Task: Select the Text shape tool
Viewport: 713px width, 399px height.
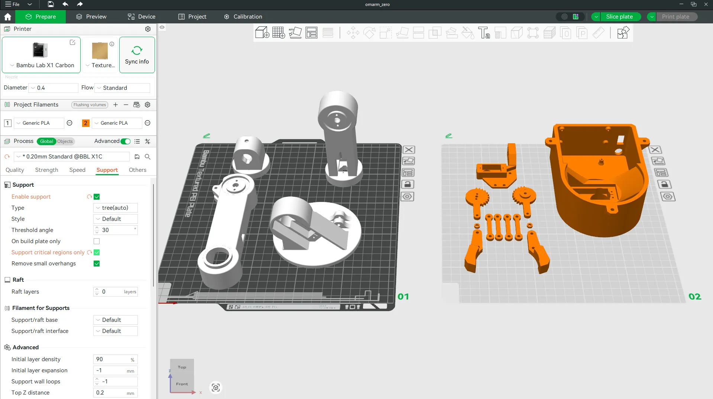Action: coord(484,33)
